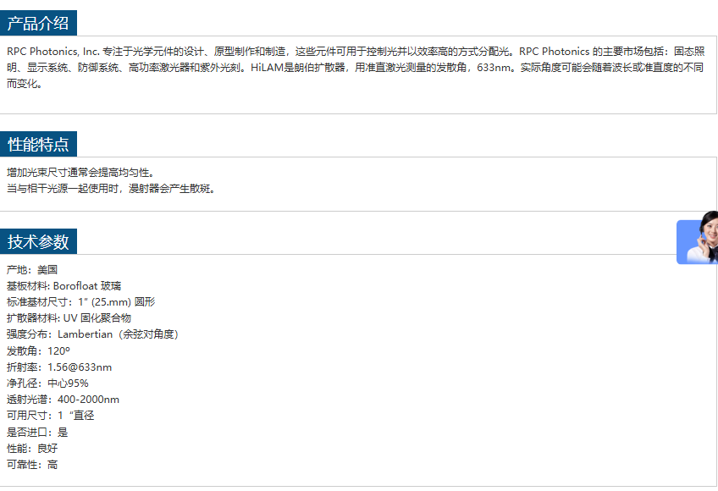Click the 是否进口：是 line
Viewport: 718px width, 491px height.
pos(37,432)
